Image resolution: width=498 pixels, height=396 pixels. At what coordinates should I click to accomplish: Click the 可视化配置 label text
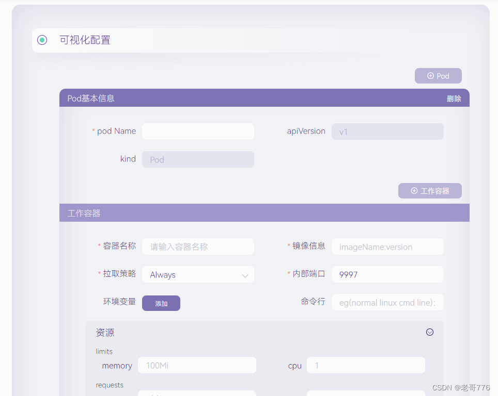point(85,40)
